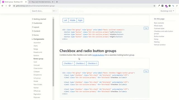
Task: Click the Right outlined button
Action: click(x=80, y=20)
